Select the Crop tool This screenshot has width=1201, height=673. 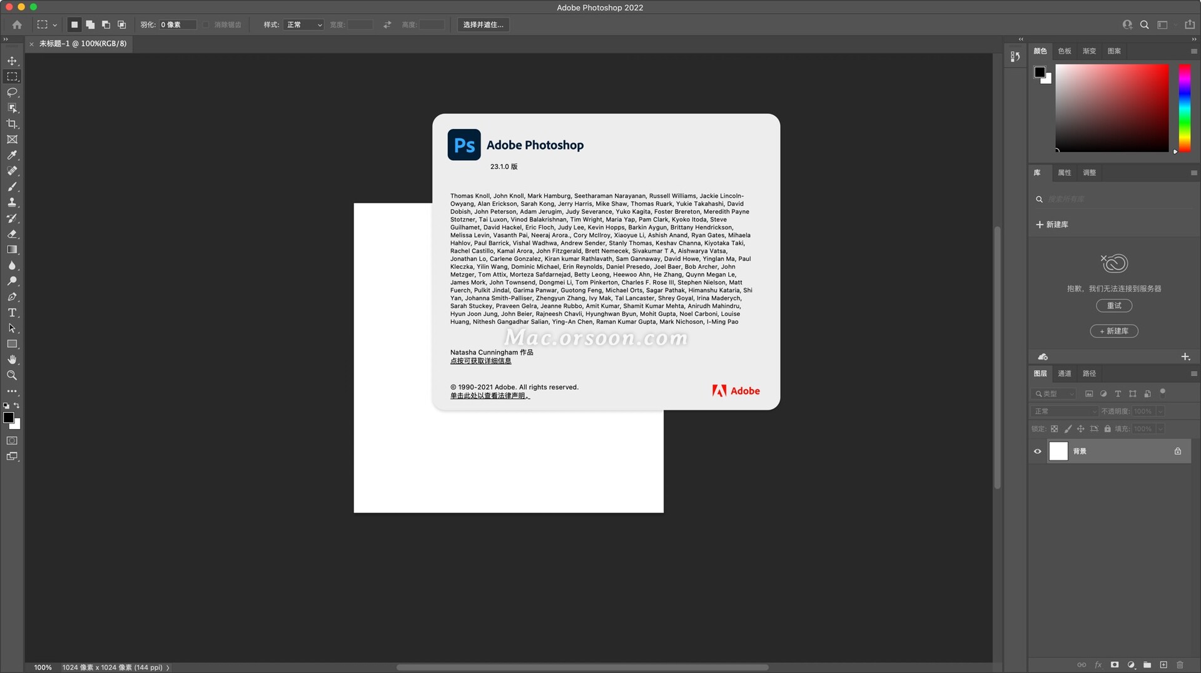click(12, 123)
